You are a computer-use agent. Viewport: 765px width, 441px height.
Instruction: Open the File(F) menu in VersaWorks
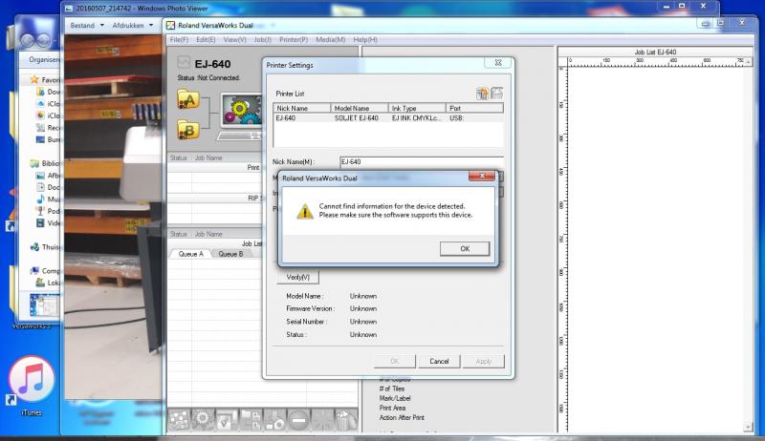179,39
